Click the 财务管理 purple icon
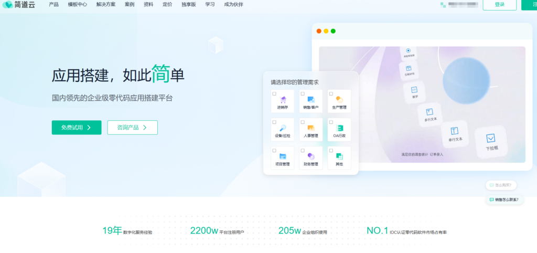Viewport: 537px width, 253px height. point(311,156)
